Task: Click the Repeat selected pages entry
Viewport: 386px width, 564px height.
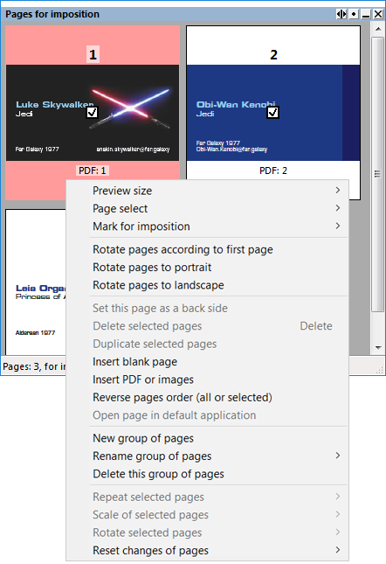Action: click(208, 497)
